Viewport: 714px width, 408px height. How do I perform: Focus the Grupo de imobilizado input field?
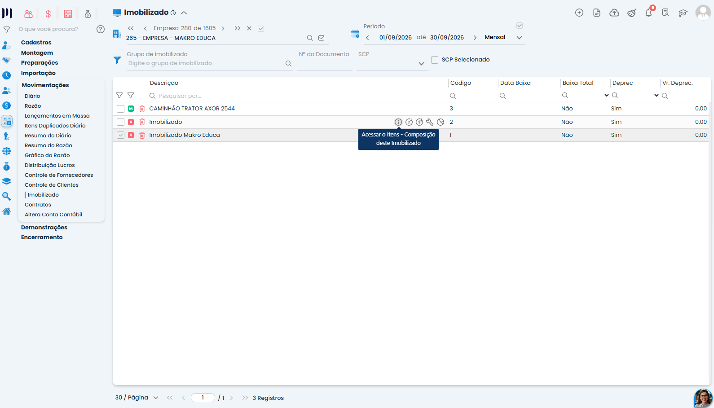pos(206,63)
